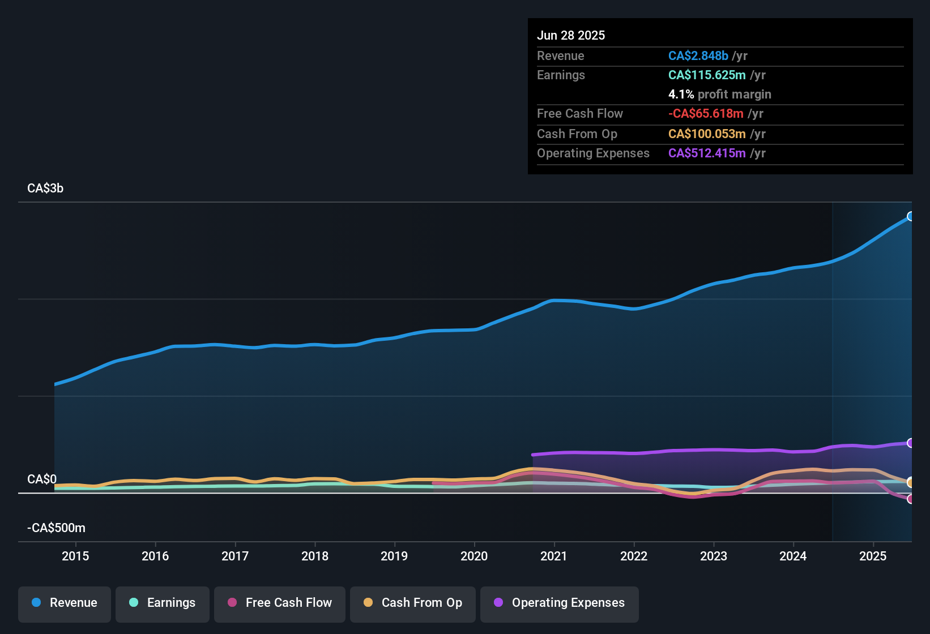Click the teal Earnings legend dot
Image resolution: width=930 pixels, height=634 pixels.
click(x=134, y=603)
